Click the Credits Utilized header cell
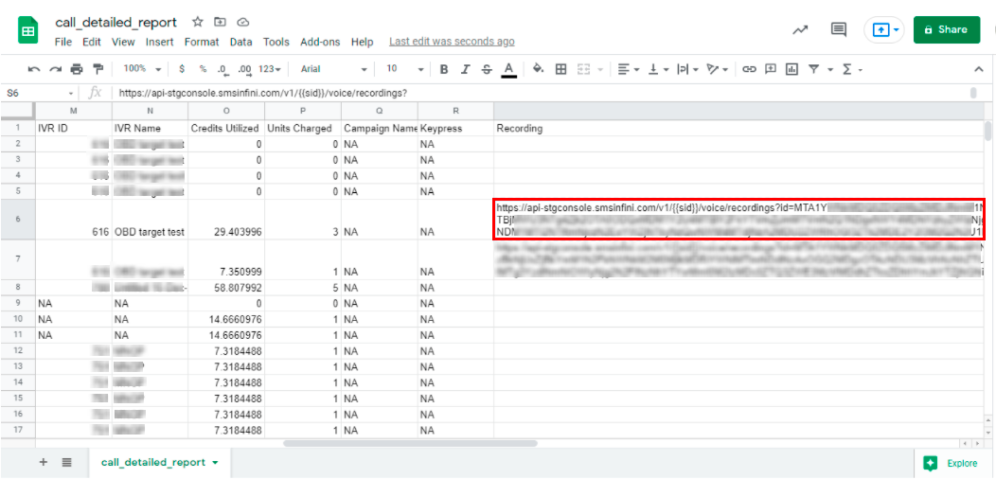 point(226,129)
